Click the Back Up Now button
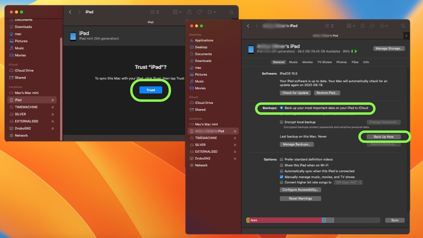423x238 pixels. [x=383, y=137]
